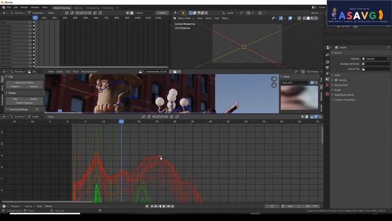Screen dimensions: 392x221
Task: Open the Window menu
Action: tap(35, 8)
